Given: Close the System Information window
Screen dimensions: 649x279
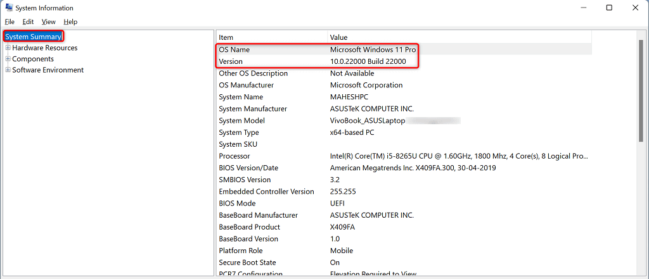Looking at the screenshot, I should (635, 8).
